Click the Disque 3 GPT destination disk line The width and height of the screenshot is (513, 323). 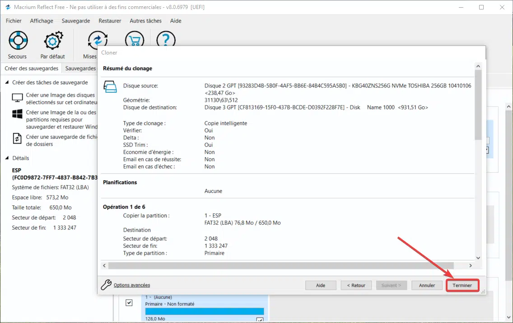(316, 107)
